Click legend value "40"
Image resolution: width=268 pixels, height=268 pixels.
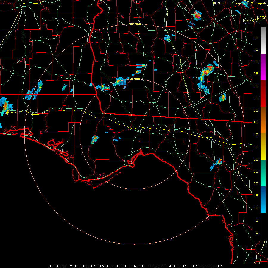(256, 135)
